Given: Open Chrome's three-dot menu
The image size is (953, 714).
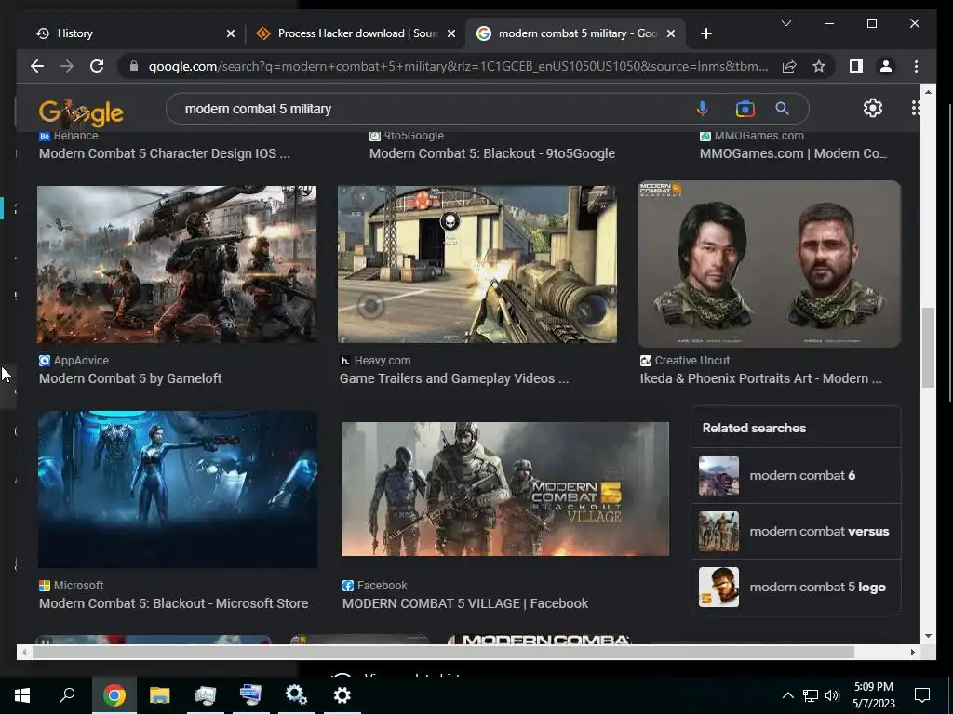Looking at the screenshot, I should click(916, 66).
